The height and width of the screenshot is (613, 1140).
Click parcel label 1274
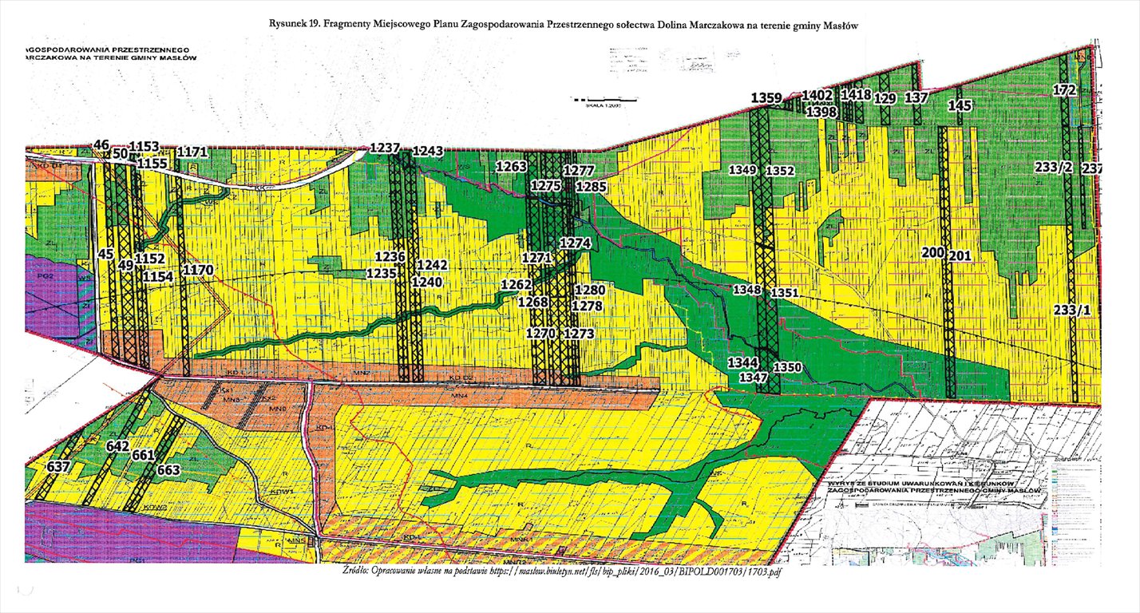click(575, 243)
